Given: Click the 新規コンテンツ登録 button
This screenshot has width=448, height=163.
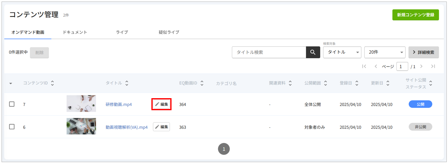Looking at the screenshot, I should pyautogui.click(x=415, y=15).
